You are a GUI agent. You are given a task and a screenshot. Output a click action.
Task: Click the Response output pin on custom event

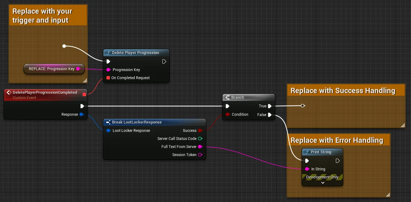(x=81, y=114)
